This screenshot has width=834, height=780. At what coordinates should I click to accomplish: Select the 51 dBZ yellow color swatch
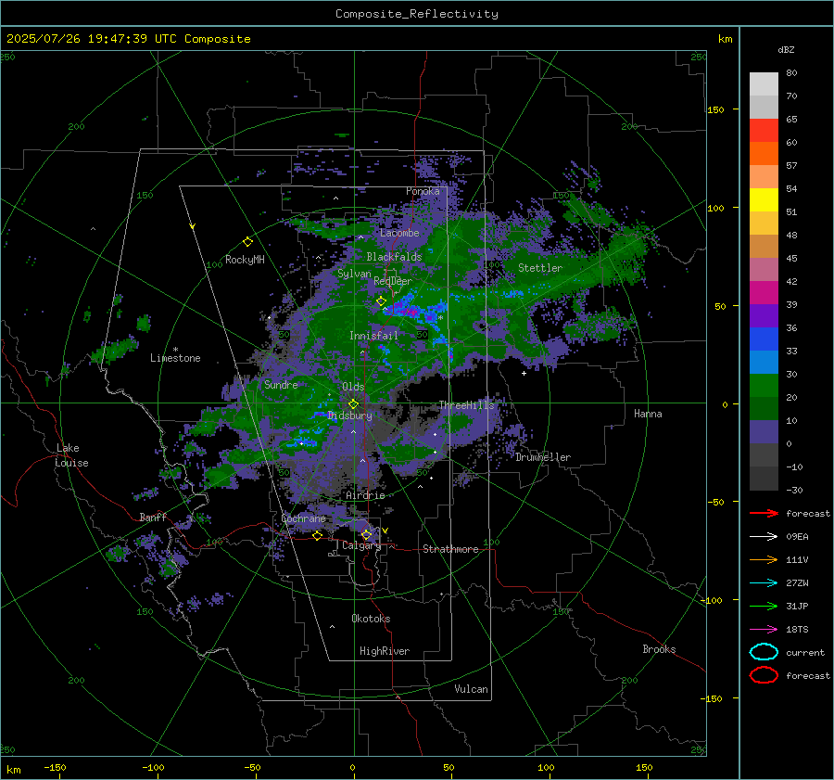(x=764, y=200)
